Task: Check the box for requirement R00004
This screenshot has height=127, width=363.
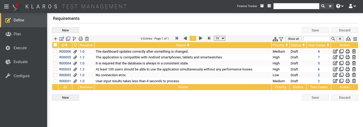Action: (55, 63)
